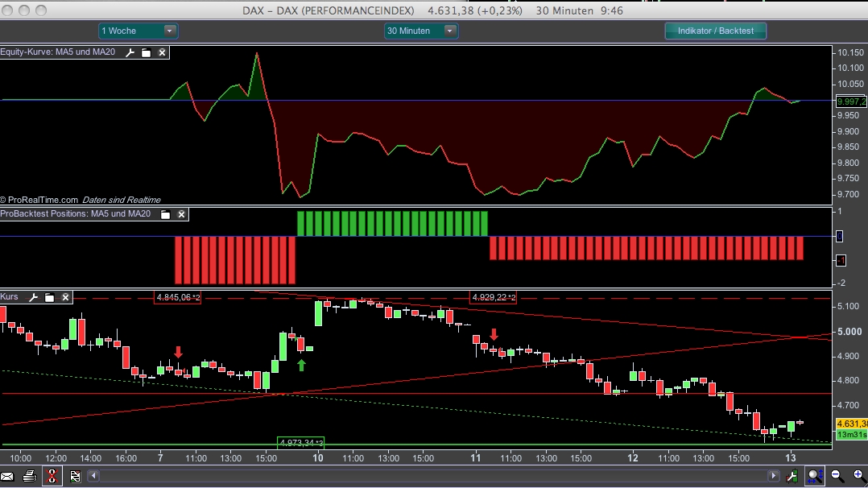The width and height of the screenshot is (868, 488).
Task: Click the 10.150 equity axis label
Action: point(850,52)
